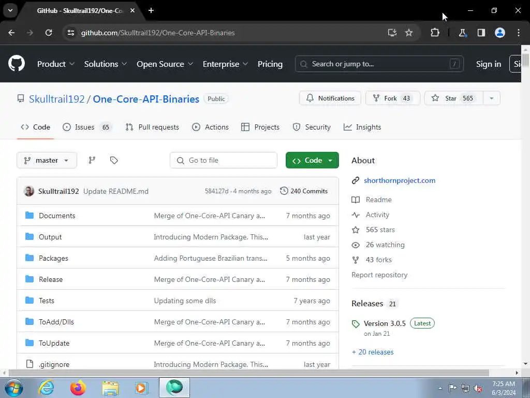This screenshot has width=530, height=398.
Task: Focus the Go to file search box
Action: 224,160
